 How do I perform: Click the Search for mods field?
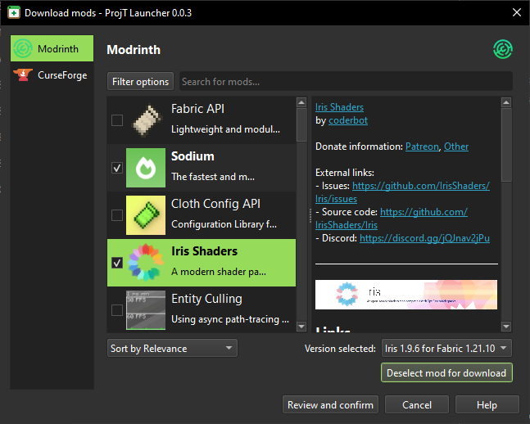(346, 81)
